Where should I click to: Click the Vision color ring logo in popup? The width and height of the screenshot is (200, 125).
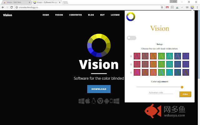(131, 17)
